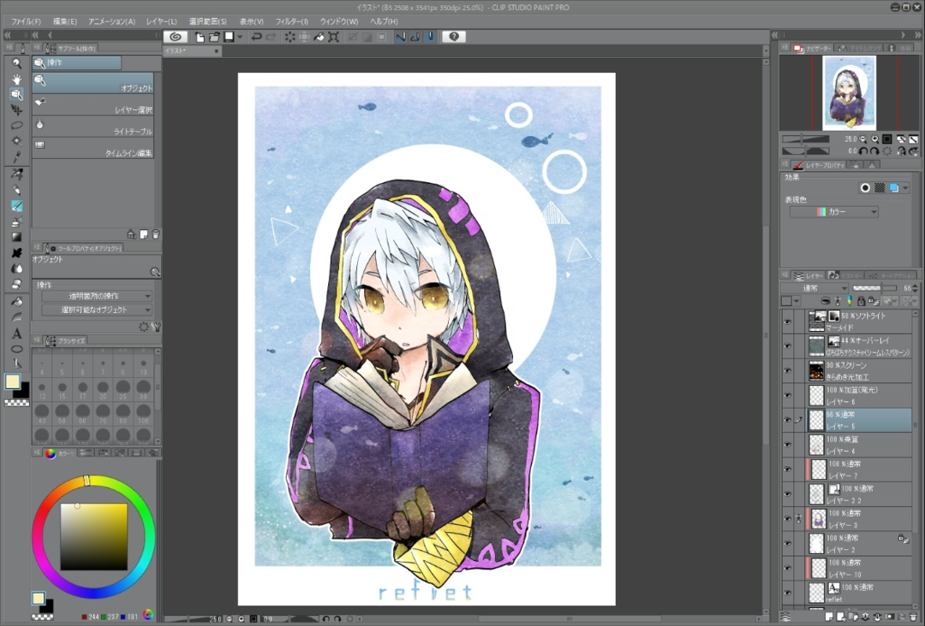Select the Gradient tool
The image size is (925, 626).
pyautogui.click(x=16, y=237)
